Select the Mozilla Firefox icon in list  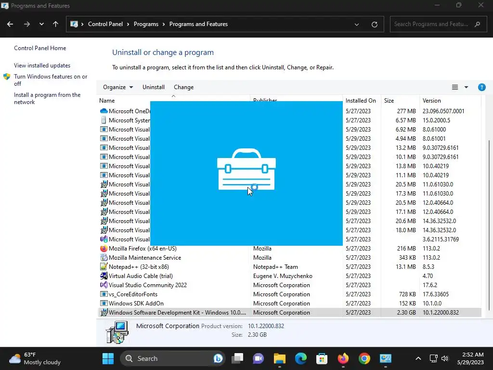coord(104,249)
